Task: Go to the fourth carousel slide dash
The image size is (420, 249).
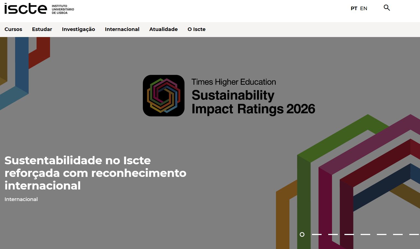Action: click(349, 234)
